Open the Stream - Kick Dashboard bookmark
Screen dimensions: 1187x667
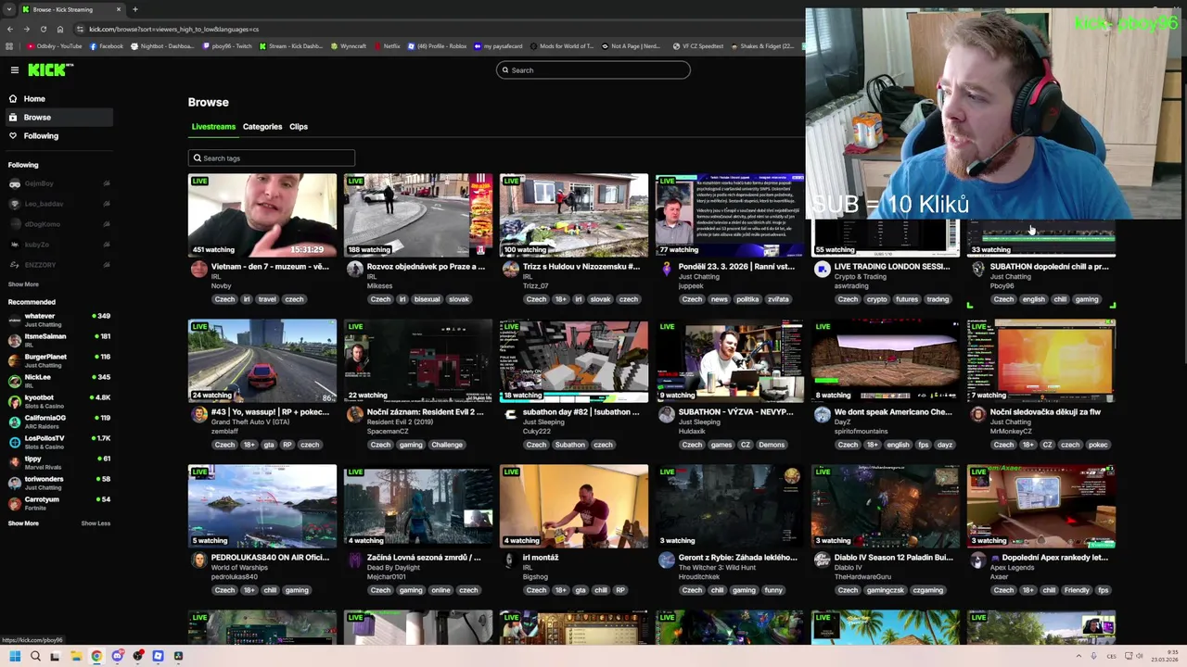point(291,46)
